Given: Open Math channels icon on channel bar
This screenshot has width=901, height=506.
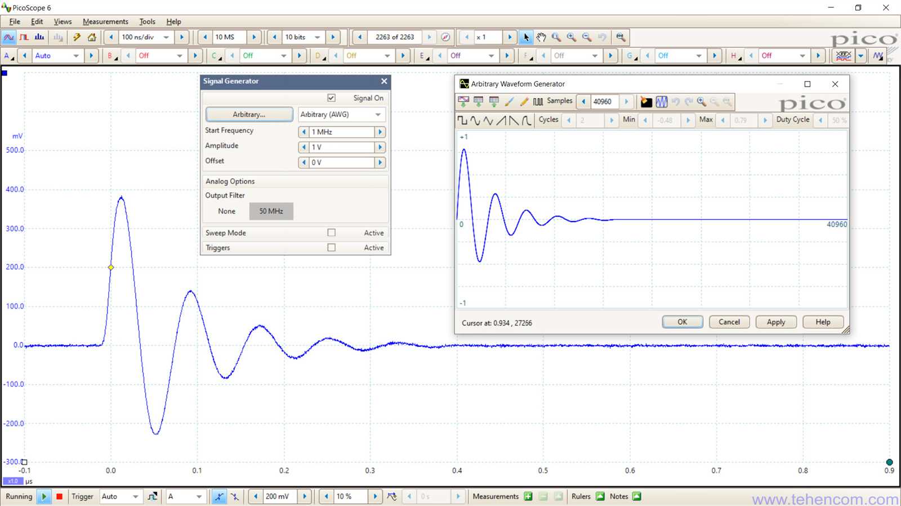Looking at the screenshot, I should pyautogui.click(x=878, y=56).
